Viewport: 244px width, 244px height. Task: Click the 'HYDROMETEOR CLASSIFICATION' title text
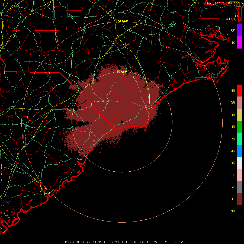[95, 242]
